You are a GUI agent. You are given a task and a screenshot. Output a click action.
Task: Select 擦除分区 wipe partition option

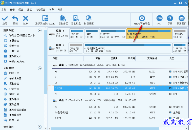click(x=14, y=94)
